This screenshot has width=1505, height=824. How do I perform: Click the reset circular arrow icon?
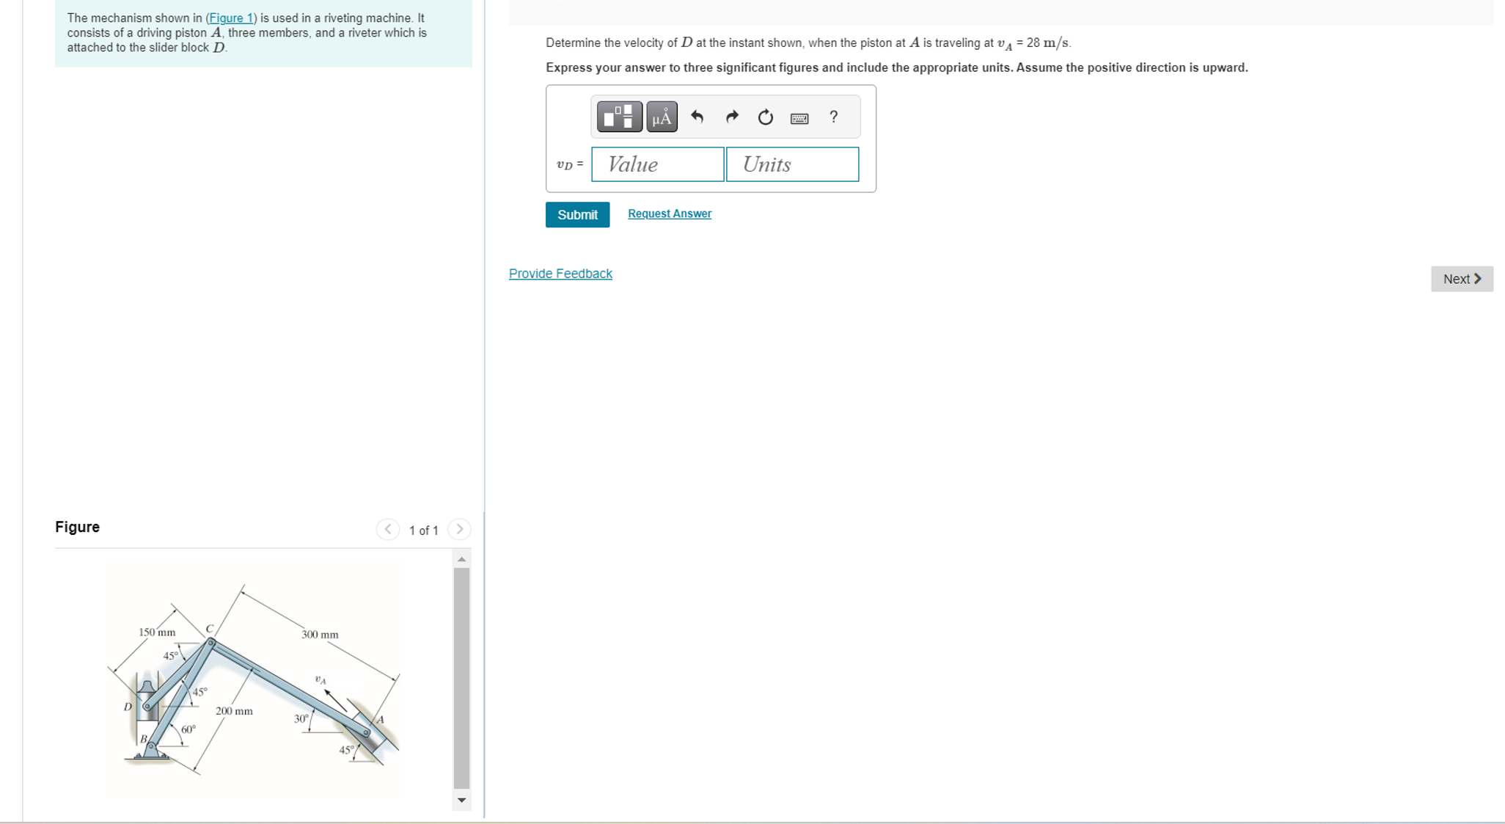pos(765,117)
